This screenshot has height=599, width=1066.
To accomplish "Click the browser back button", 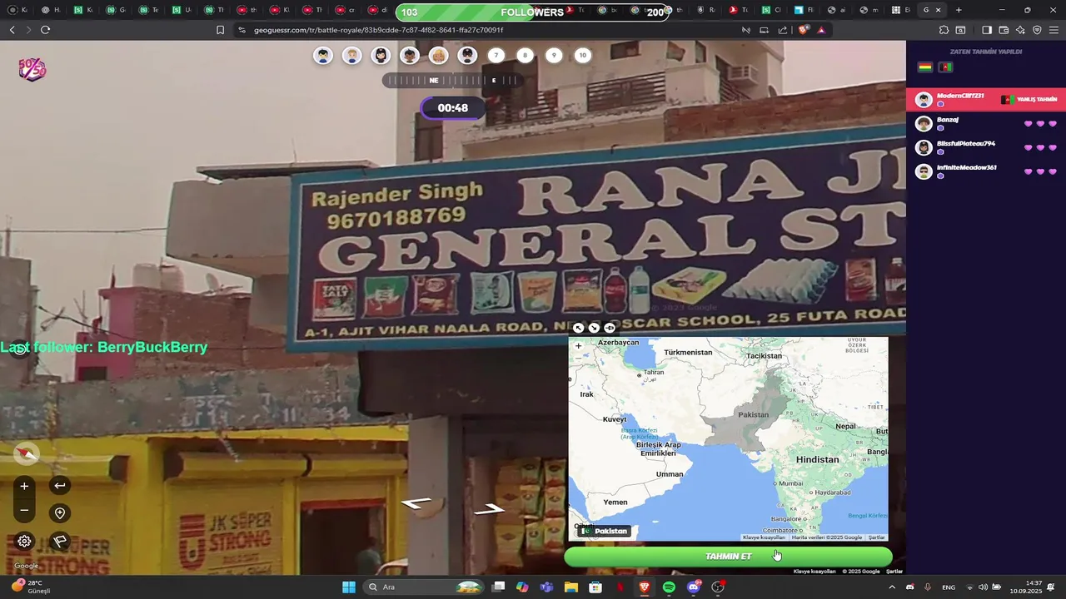I will 12,30.
